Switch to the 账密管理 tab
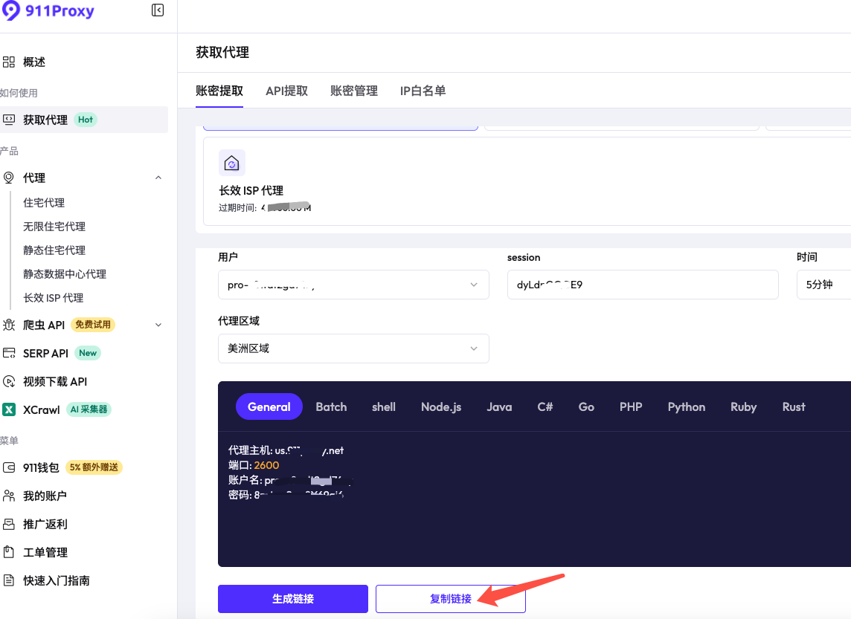 354,91
